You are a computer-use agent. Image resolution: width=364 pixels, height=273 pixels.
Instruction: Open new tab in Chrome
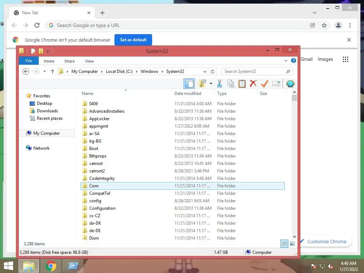click(x=102, y=13)
